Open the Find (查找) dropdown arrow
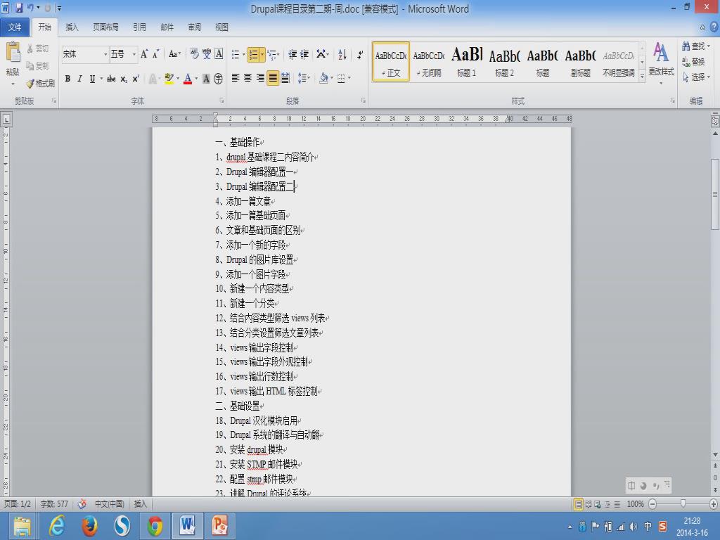 [x=708, y=46]
